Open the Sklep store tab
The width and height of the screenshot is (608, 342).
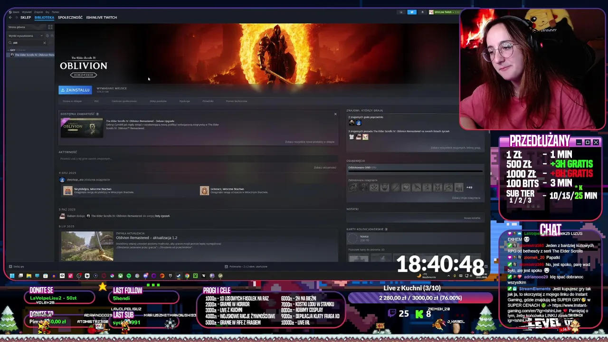(x=26, y=18)
